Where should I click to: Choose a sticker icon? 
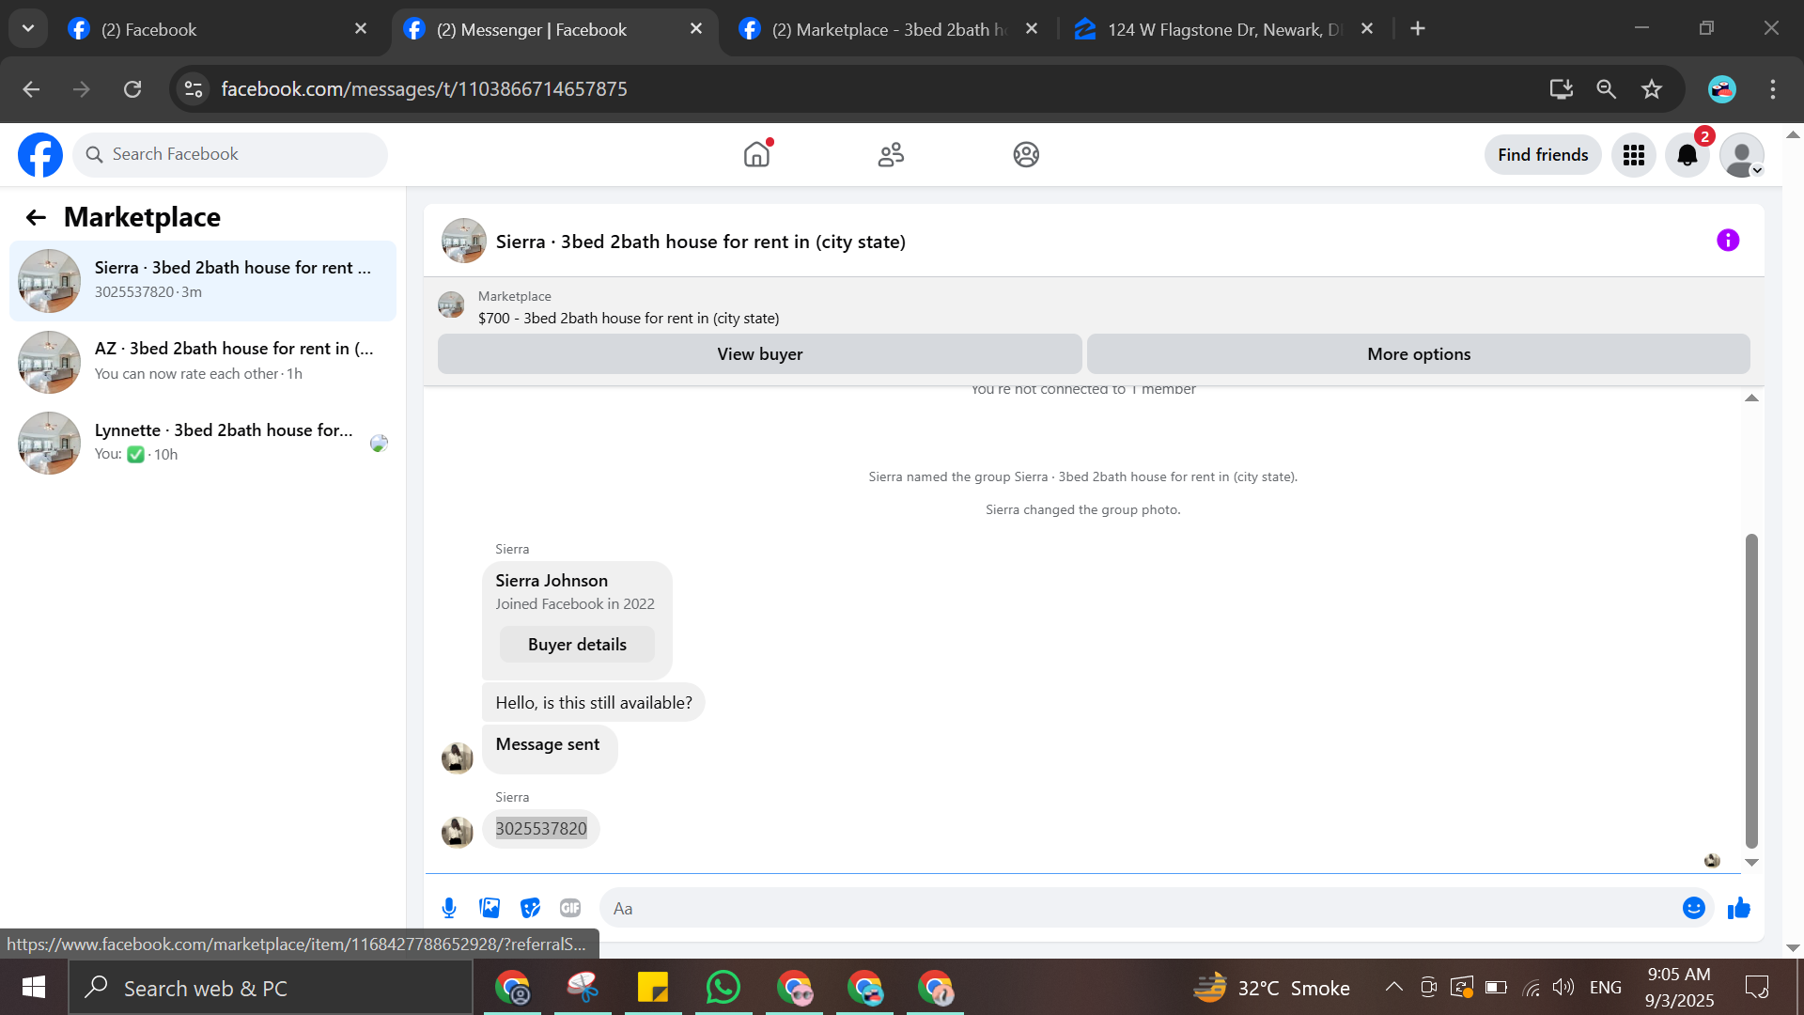point(531,908)
